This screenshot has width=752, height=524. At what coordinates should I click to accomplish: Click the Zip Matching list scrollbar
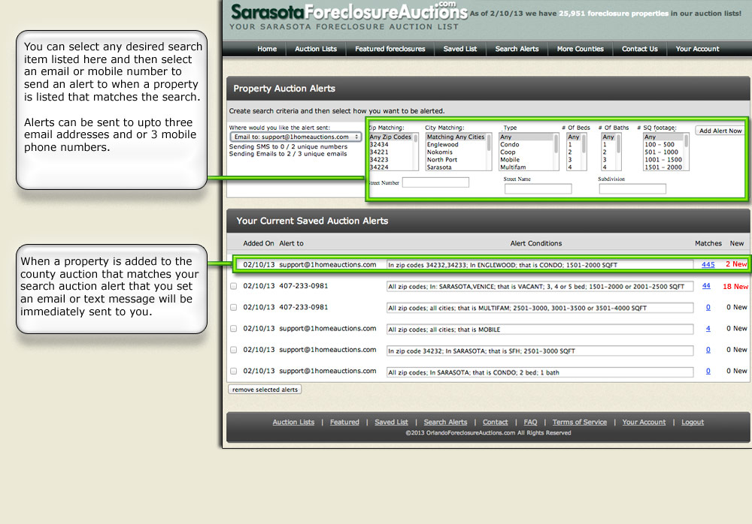pyautogui.click(x=415, y=152)
